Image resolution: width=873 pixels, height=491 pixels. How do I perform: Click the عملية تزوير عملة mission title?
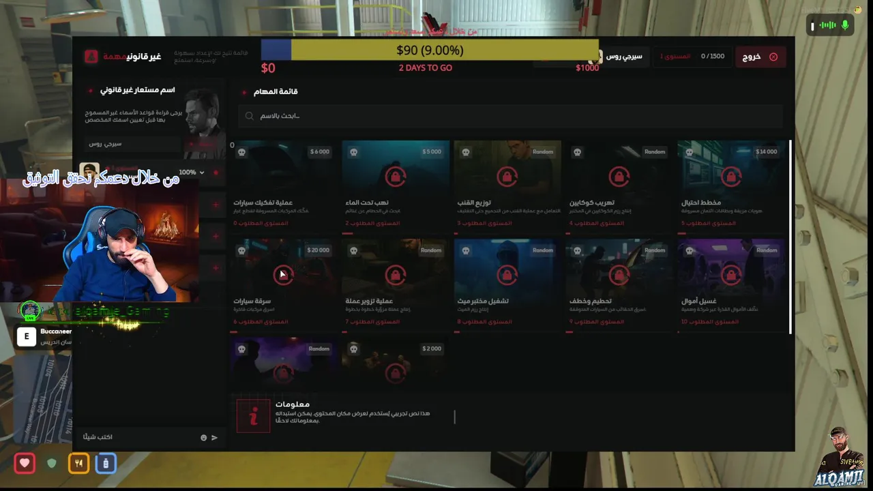369,301
